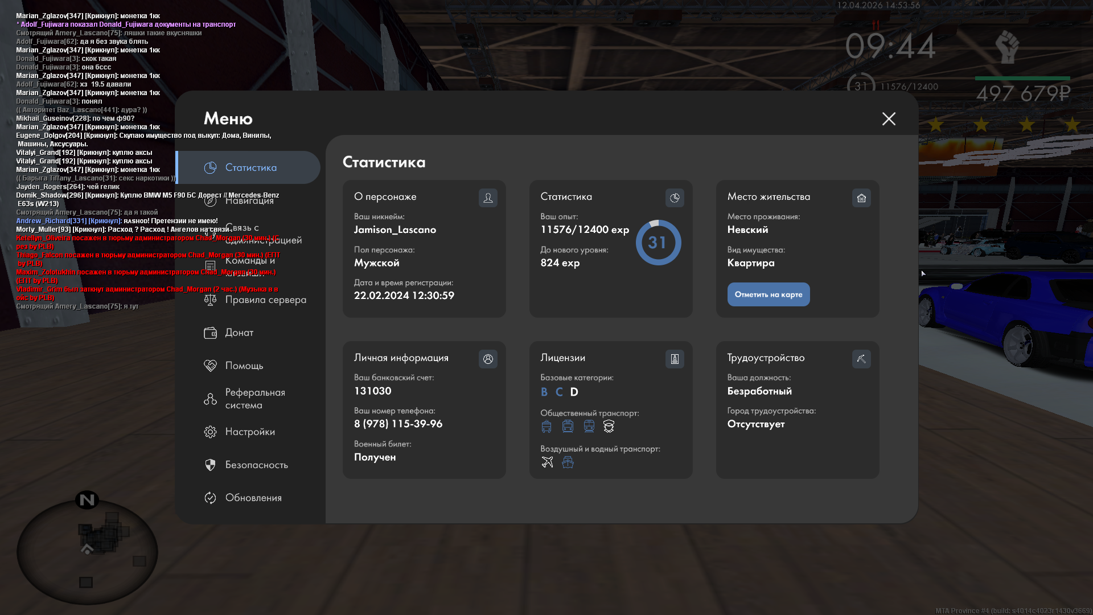Open Реферальная система section

click(254, 399)
